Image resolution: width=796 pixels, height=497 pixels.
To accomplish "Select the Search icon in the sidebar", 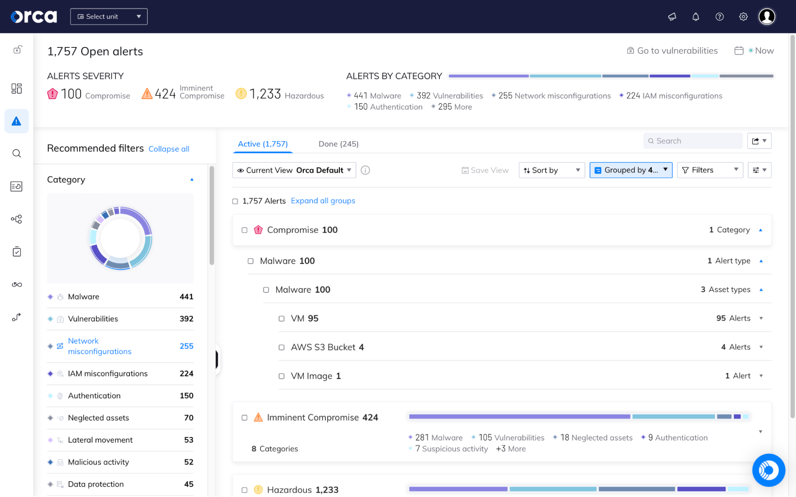I will pos(16,153).
